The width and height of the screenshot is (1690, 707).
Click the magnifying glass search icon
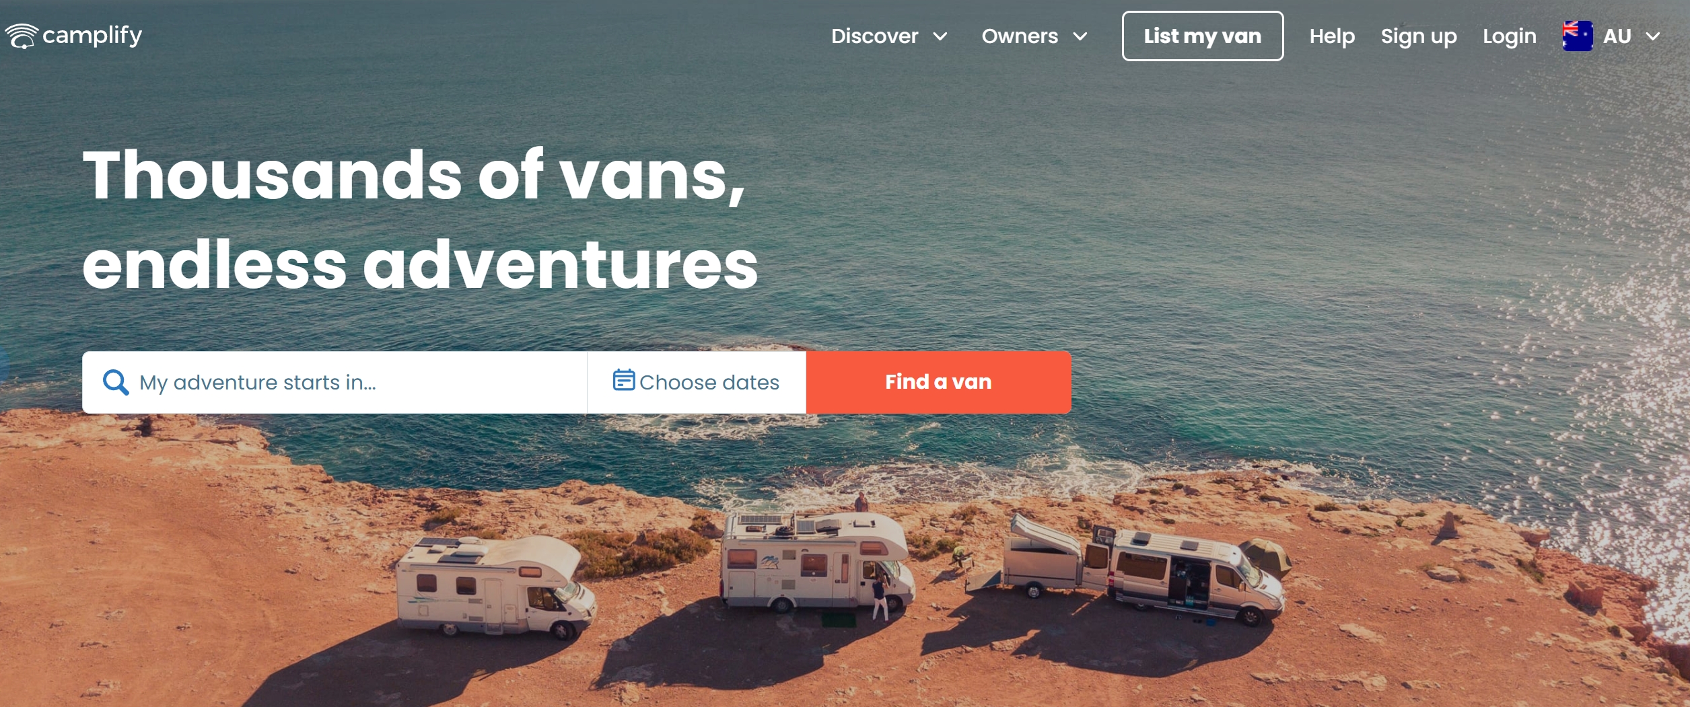(116, 383)
